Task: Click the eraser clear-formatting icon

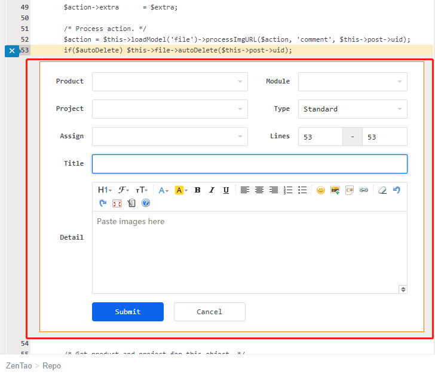Action: click(382, 190)
